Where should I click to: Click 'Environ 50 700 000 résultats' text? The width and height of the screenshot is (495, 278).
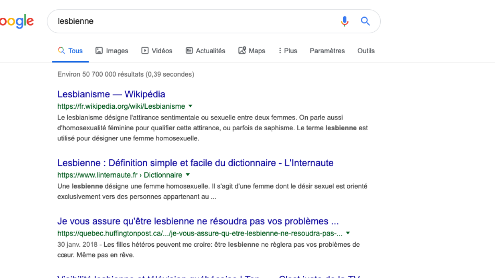125,75
